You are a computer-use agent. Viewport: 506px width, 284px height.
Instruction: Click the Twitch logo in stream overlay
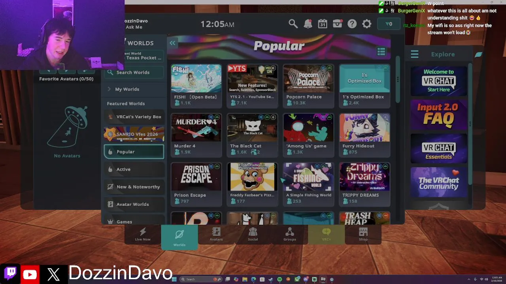[11, 272]
